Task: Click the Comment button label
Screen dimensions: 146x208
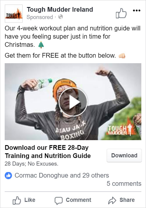Action: point(79,200)
